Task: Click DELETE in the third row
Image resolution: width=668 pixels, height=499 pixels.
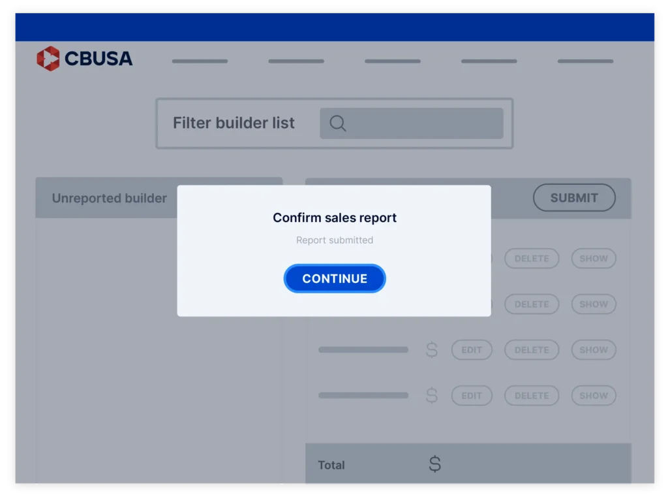Action: coord(532,349)
